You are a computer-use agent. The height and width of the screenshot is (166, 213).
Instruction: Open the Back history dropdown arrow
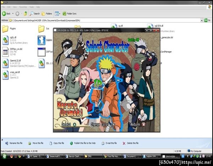click(13, 14)
